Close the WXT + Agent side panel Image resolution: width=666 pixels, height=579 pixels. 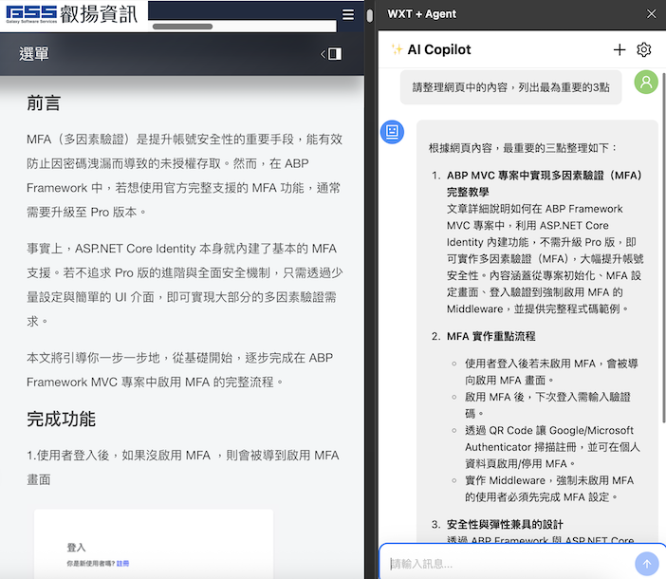[651, 14]
